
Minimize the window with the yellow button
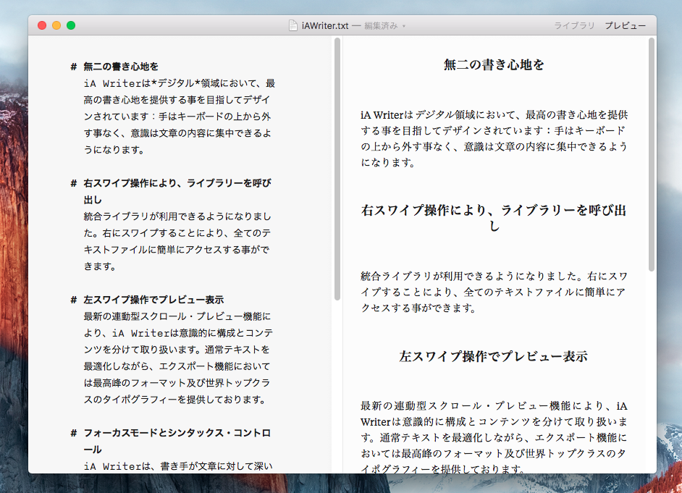click(x=56, y=25)
